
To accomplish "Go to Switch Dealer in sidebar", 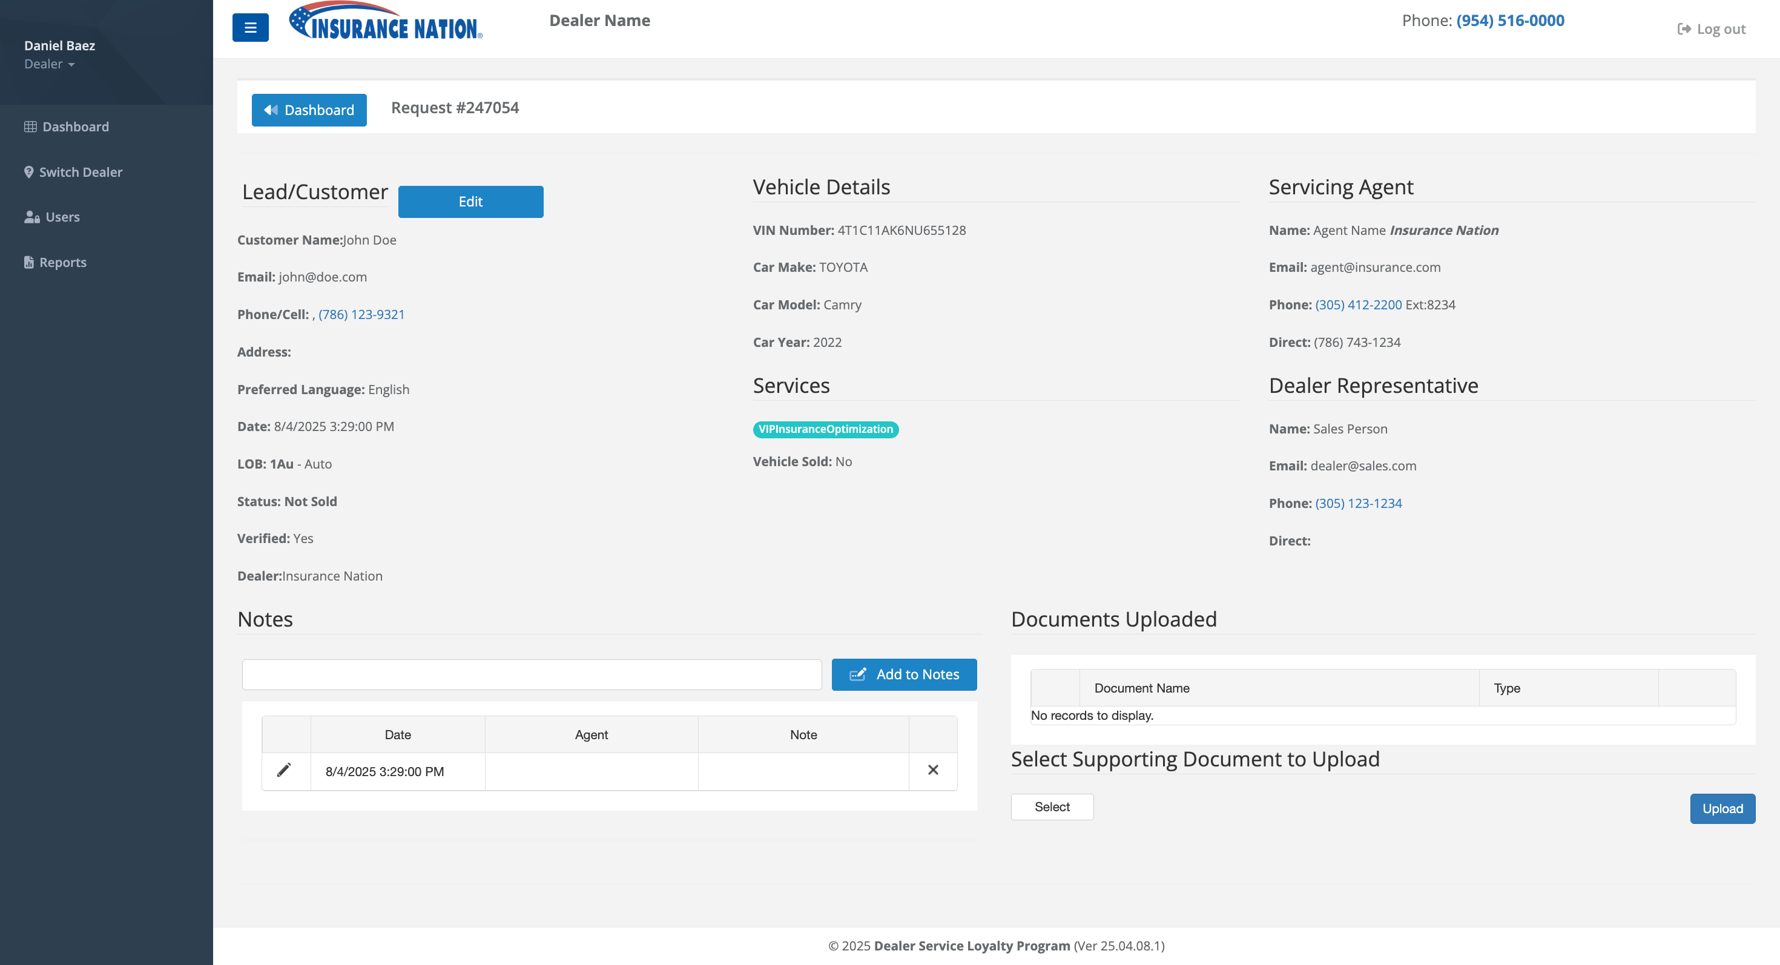I will click(73, 172).
